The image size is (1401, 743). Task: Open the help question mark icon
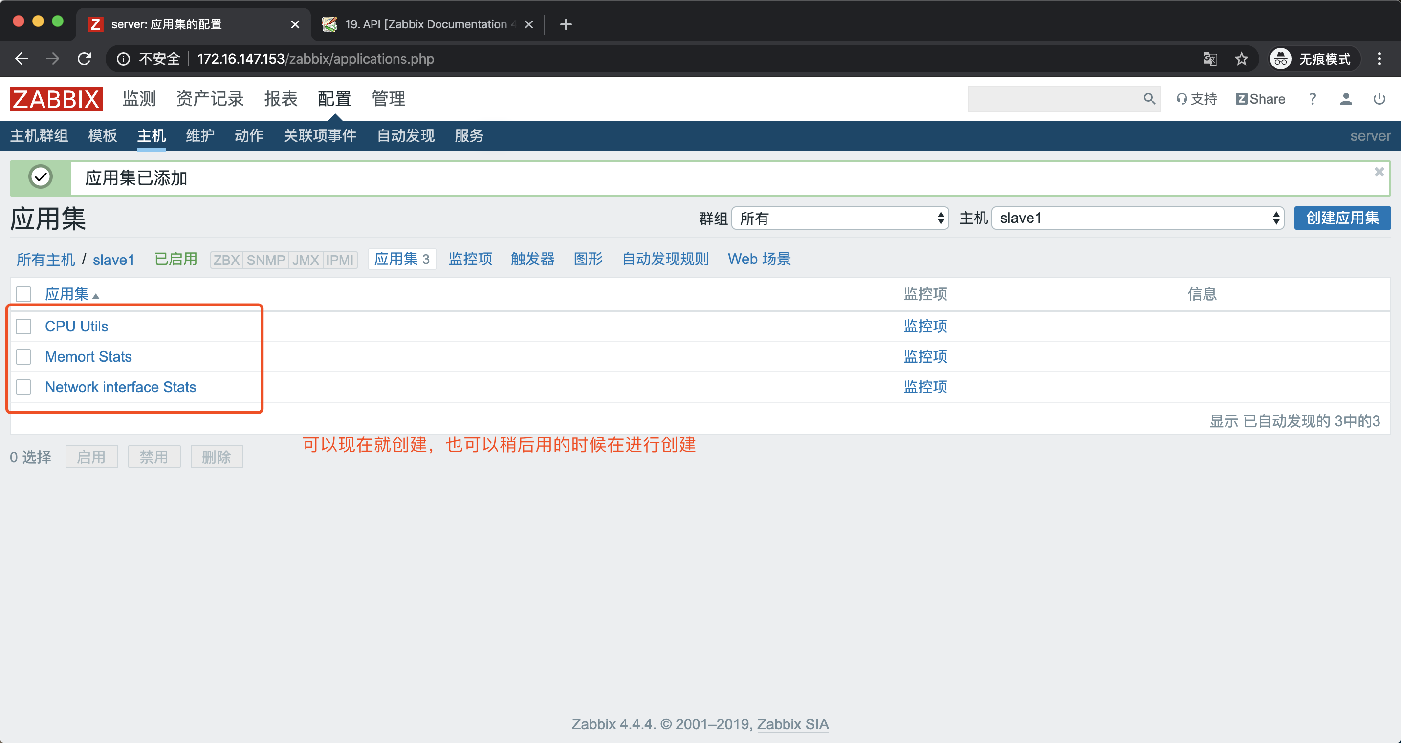coord(1313,99)
